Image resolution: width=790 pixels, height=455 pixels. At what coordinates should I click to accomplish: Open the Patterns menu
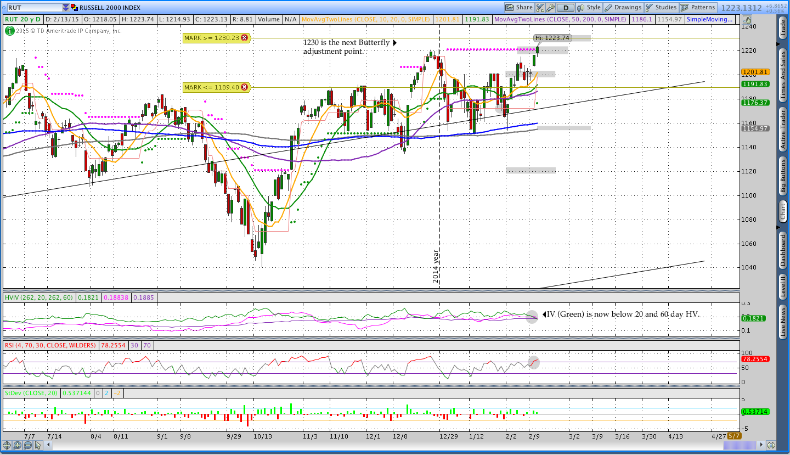pos(698,8)
